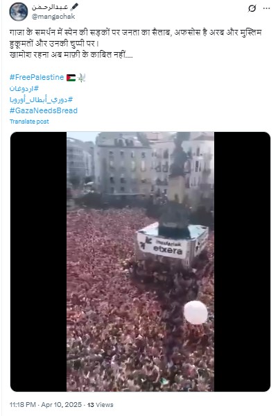Open the #دوري_أبطال_أوروبا hashtag
The height and width of the screenshot is (416, 278).
(x=41, y=99)
